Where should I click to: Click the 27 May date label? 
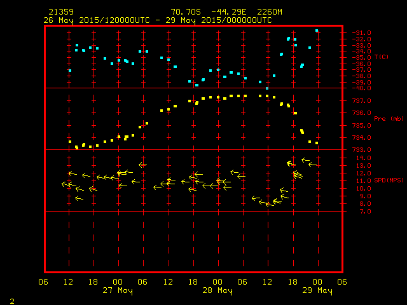[118, 290]
